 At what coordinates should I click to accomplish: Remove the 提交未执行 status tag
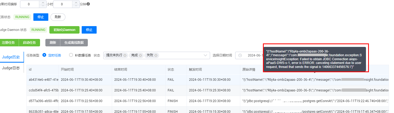125,55
